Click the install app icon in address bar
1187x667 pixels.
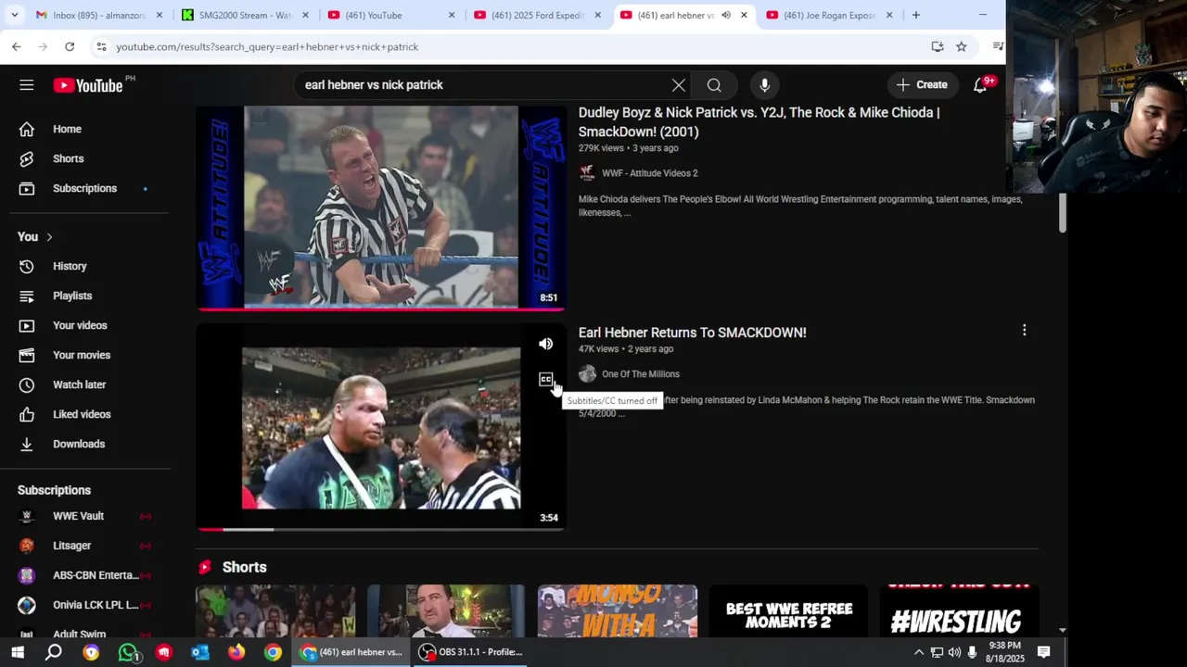tap(938, 46)
